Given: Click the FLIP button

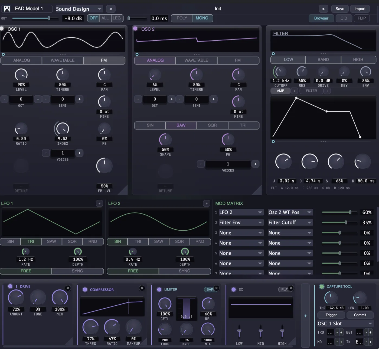Looking at the screenshot, I should point(362,18).
